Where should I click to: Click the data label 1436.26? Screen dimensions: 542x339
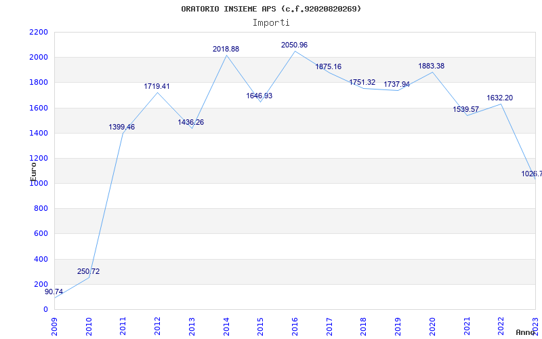(x=191, y=122)
